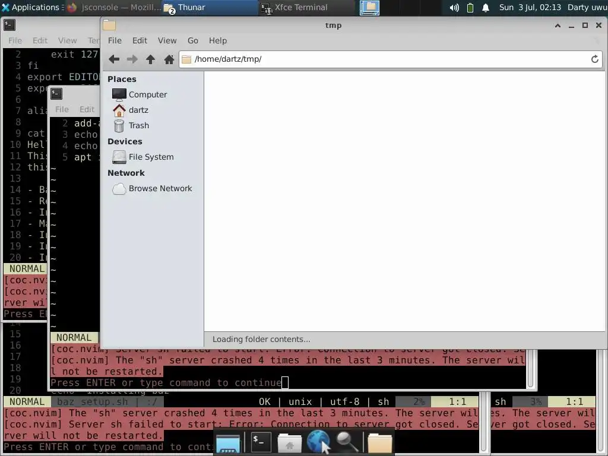The height and width of the screenshot is (456, 608).
Task: Click terminal icon of back terminal titlebar
Action: (x=9, y=25)
